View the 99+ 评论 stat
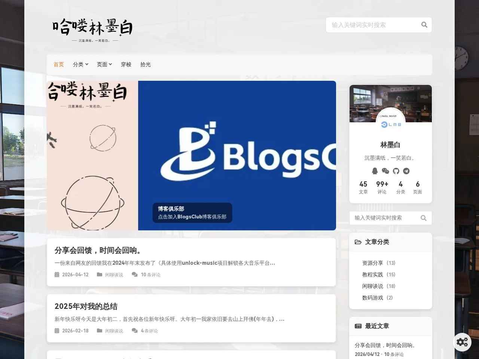The width and height of the screenshot is (479, 359). tap(382, 187)
